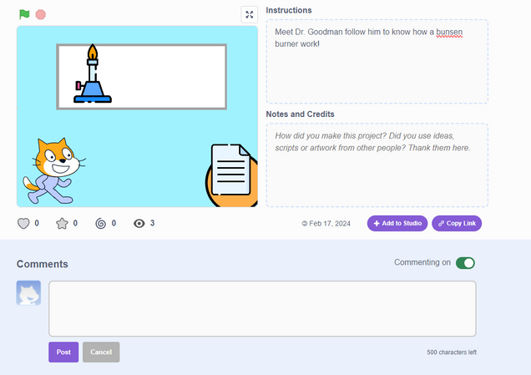Click the document page sprite

pos(232,175)
